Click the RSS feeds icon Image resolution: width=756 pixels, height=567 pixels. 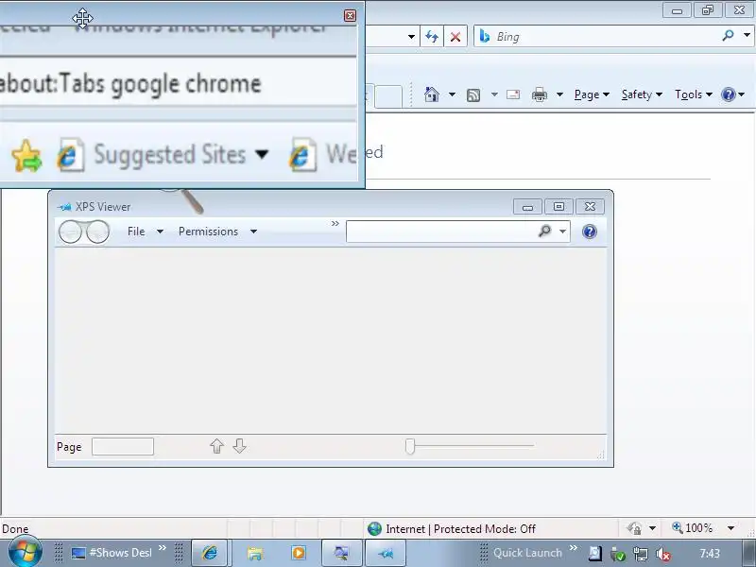coord(473,95)
